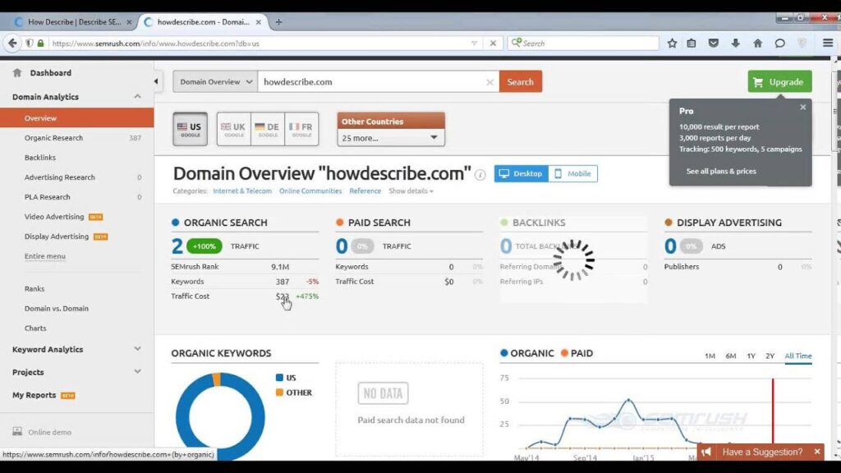Open the 25 more countries dropdown
Viewport: 841px width, 473px height.
point(390,138)
